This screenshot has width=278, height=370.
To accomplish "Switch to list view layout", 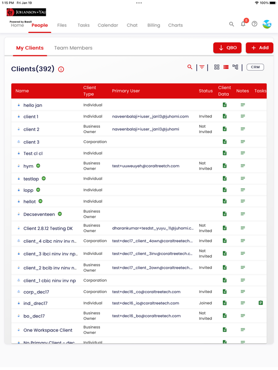I will pyautogui.click(x=226, y=67).
